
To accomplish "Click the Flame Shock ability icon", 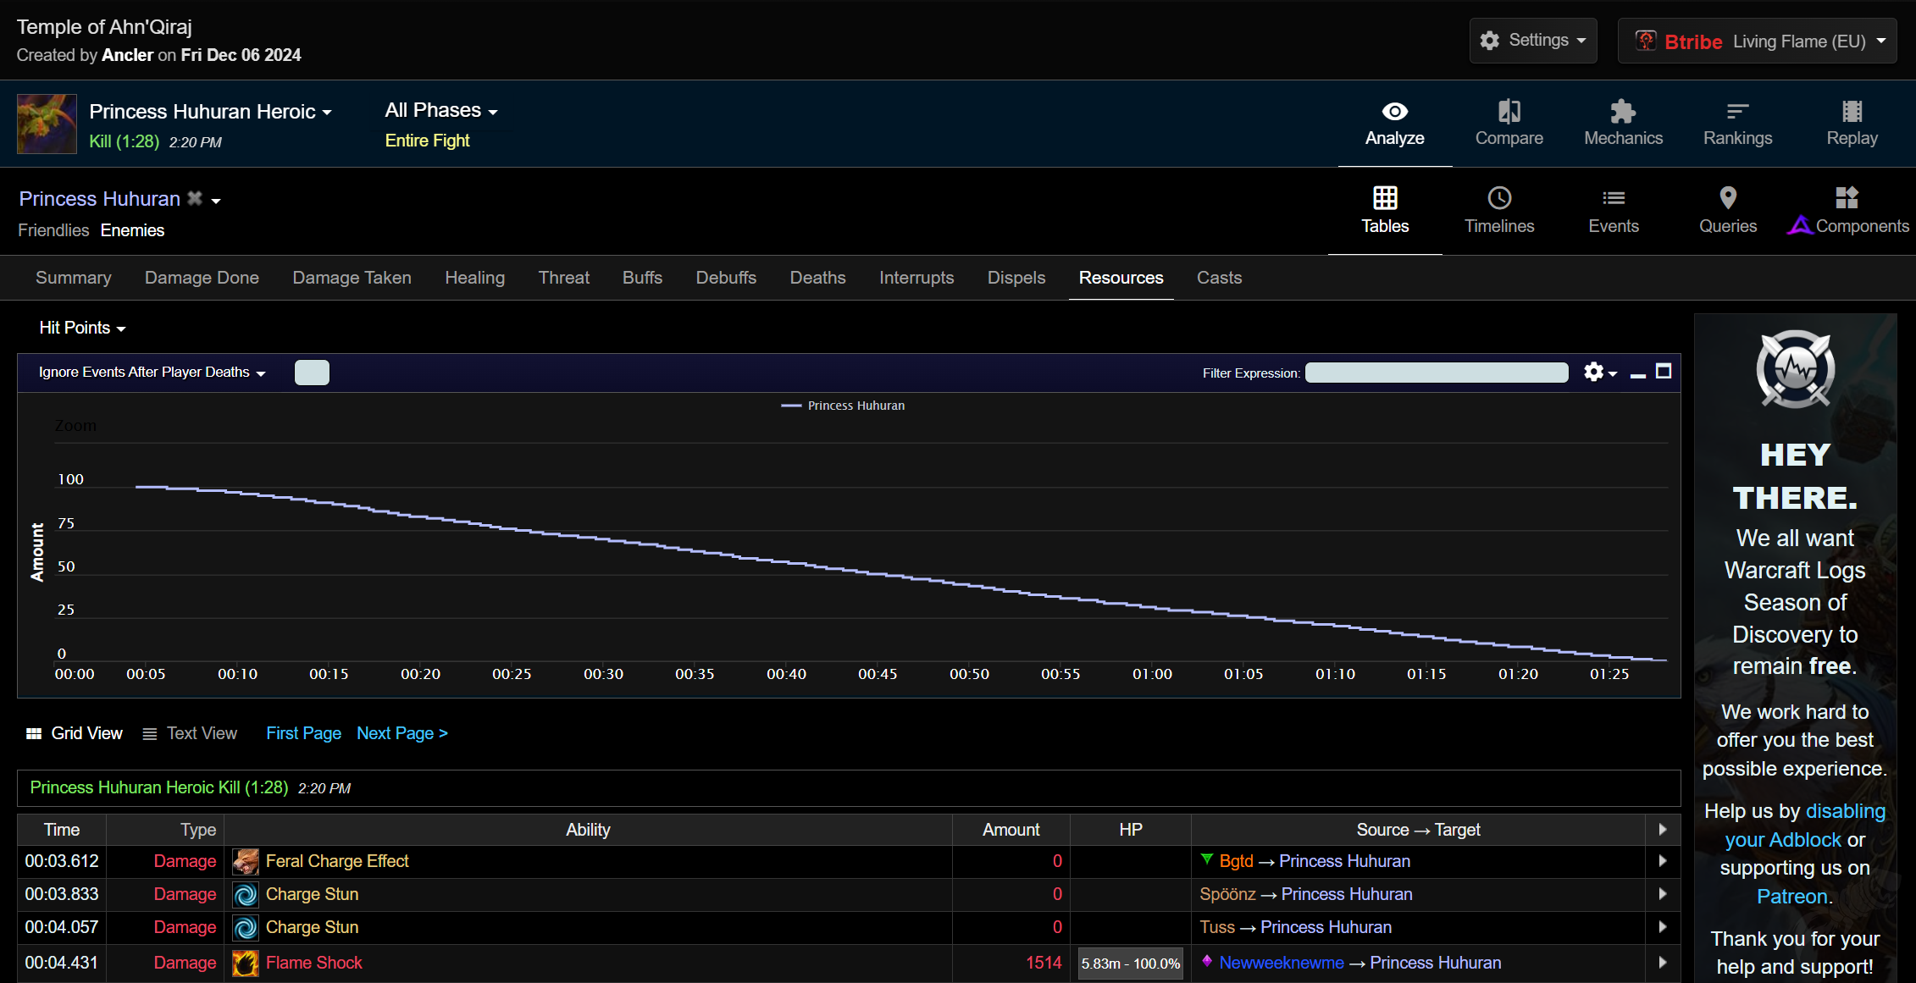I will [246, 963].
